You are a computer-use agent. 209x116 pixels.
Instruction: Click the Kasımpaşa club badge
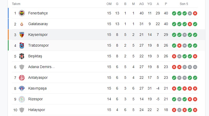click(22, 88)
